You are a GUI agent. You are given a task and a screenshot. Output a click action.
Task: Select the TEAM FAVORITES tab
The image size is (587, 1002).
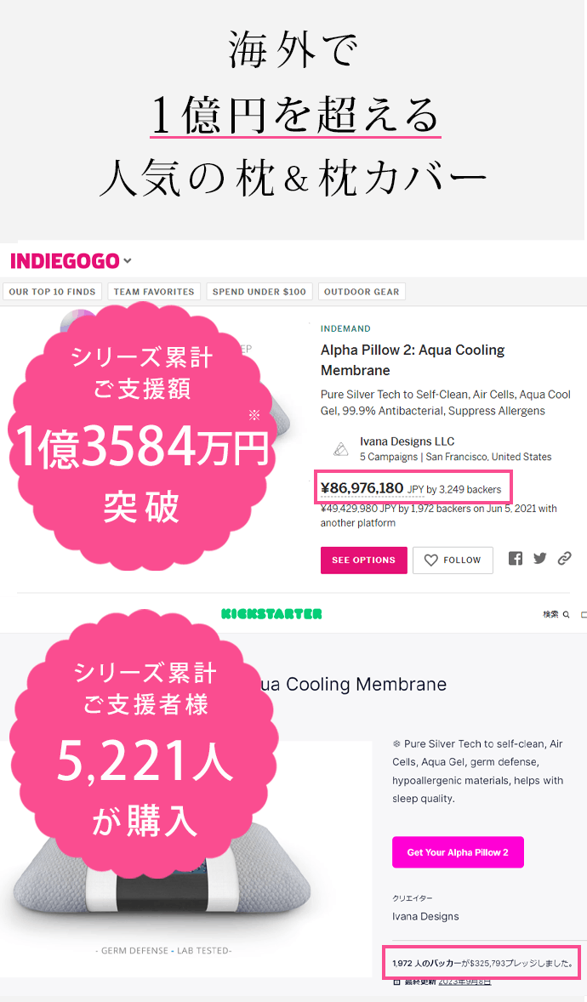pyautogui.click(x=154, y=292)
